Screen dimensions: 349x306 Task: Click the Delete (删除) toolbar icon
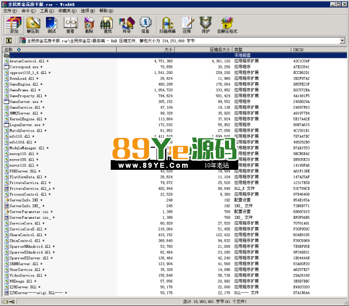point(89,25)
